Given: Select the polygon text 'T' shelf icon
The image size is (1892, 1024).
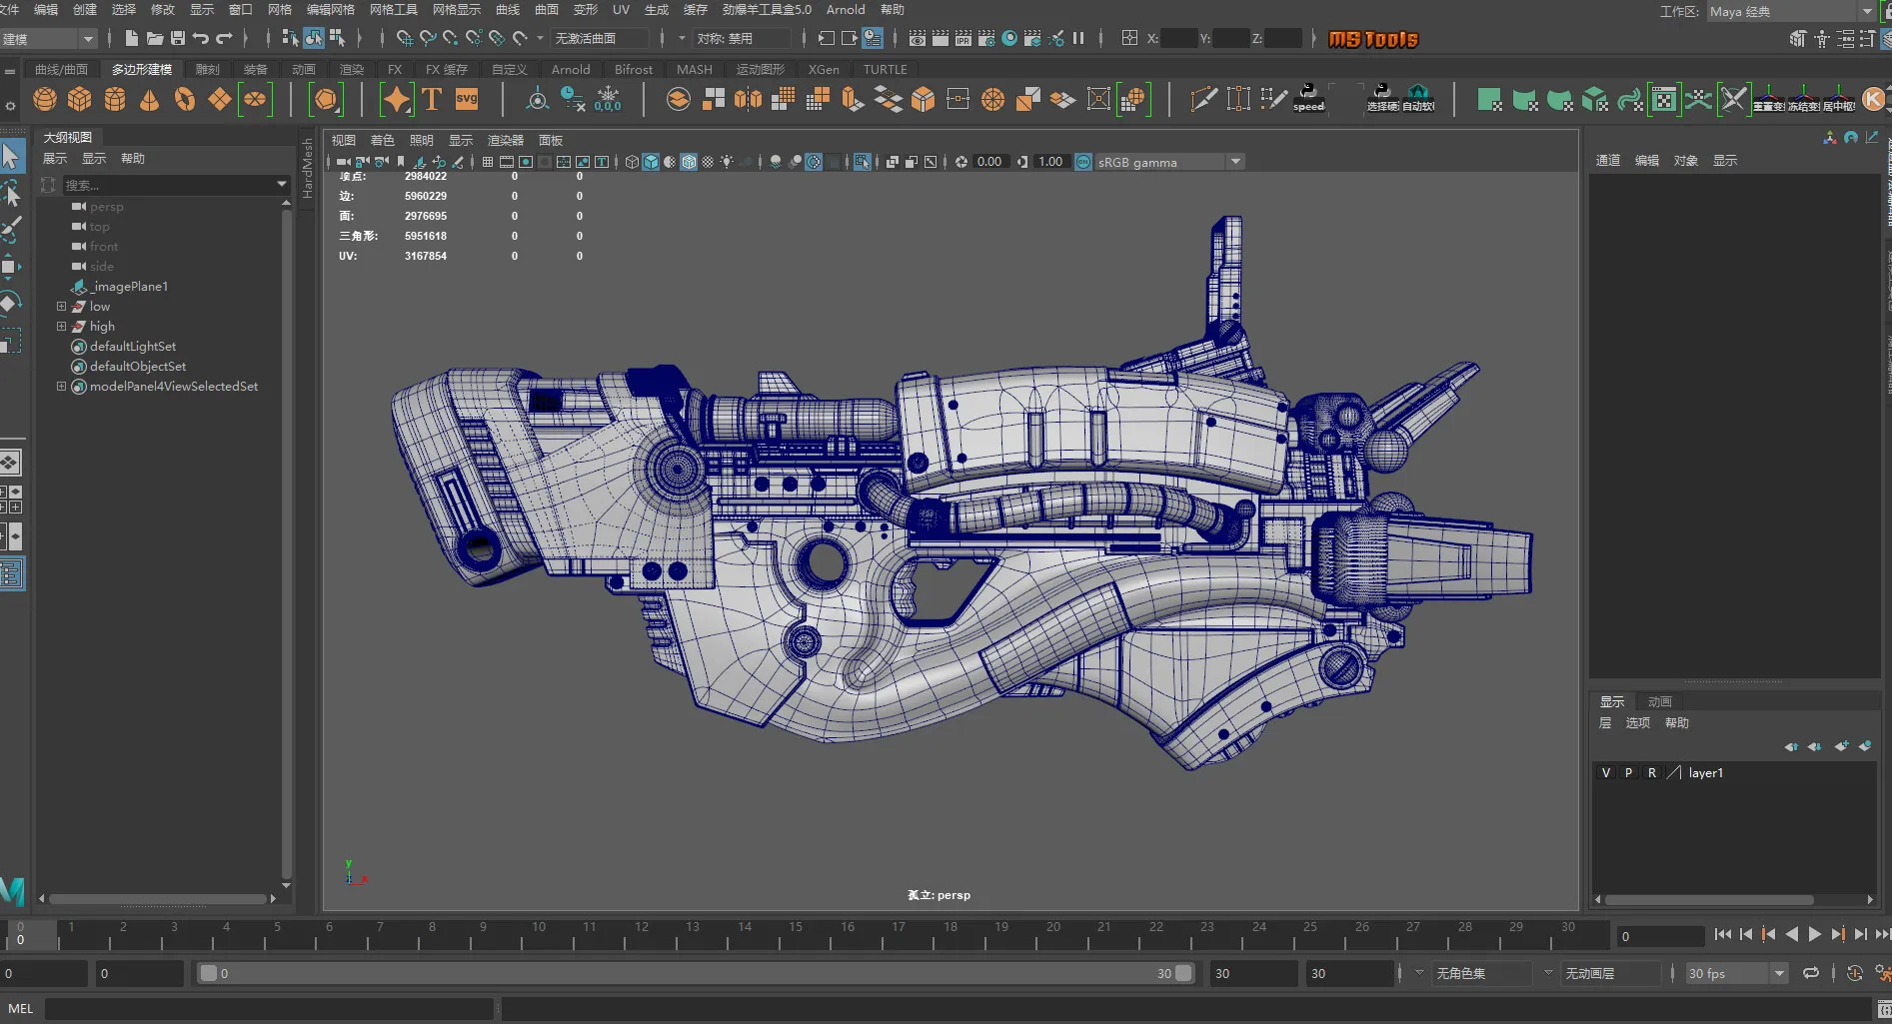Looking at the screenshot, I should point(432,99).
